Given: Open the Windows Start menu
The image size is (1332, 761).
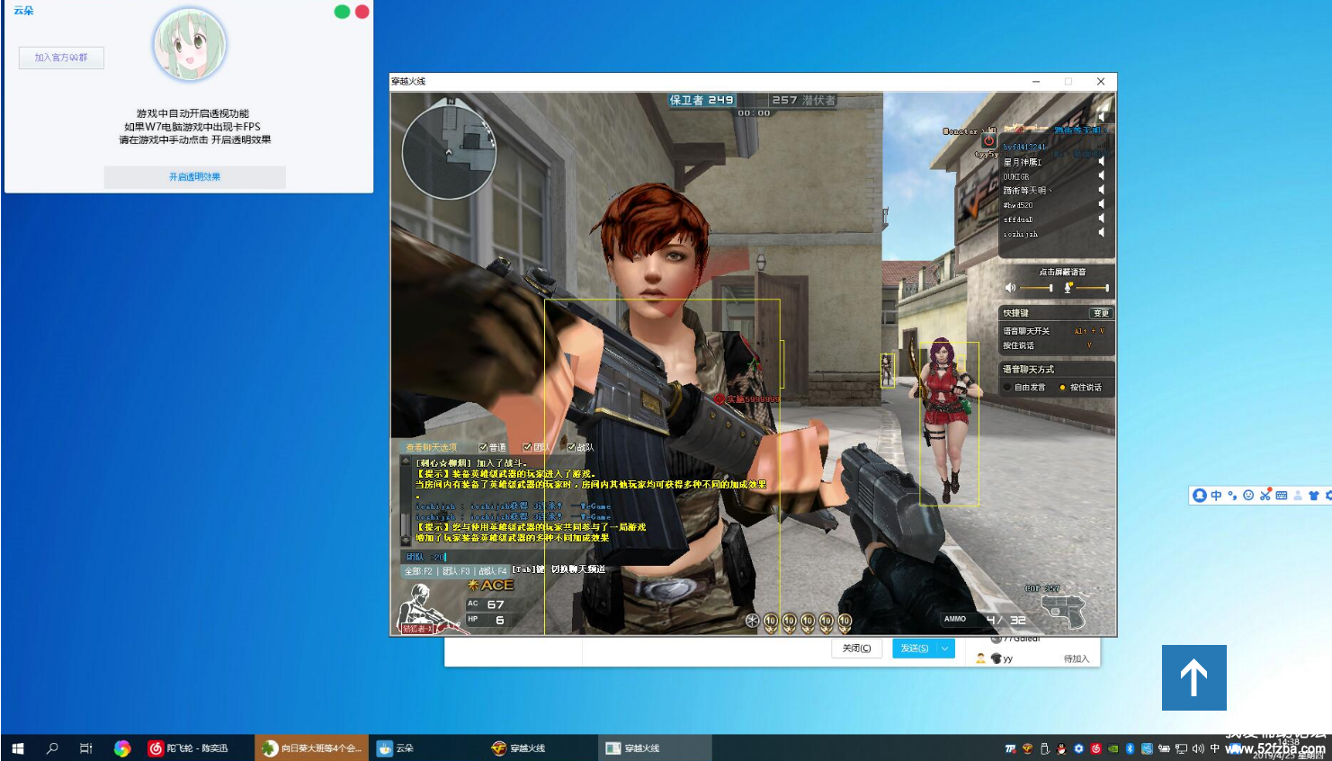Looking at the screenshot, I should pos(18,748).
